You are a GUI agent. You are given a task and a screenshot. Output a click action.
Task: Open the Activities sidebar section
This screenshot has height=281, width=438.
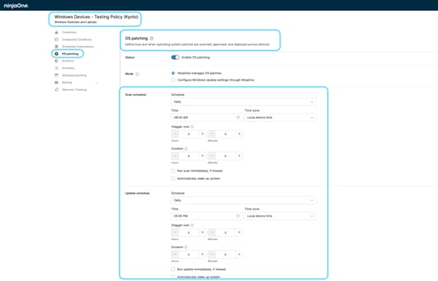pyautogui.click(x=68, y=68)
